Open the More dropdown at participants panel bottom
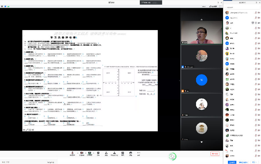 [254, 162]
